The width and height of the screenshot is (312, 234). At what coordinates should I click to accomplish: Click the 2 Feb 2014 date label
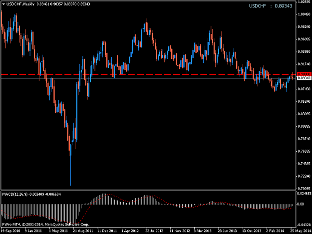275,231
